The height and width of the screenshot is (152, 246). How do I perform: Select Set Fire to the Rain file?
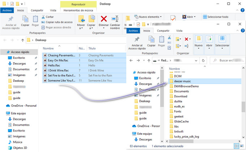point(84,75)
